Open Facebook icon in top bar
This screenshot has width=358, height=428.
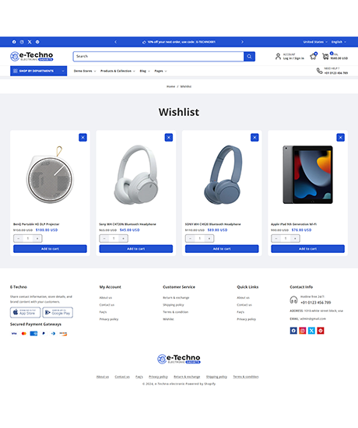pos(14,42)
